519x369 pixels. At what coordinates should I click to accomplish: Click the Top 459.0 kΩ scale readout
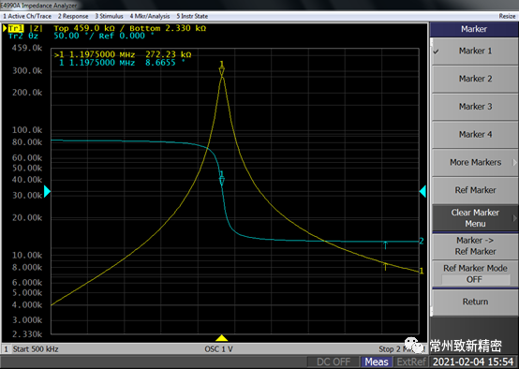pyautogui.click(x=129, y=28)
